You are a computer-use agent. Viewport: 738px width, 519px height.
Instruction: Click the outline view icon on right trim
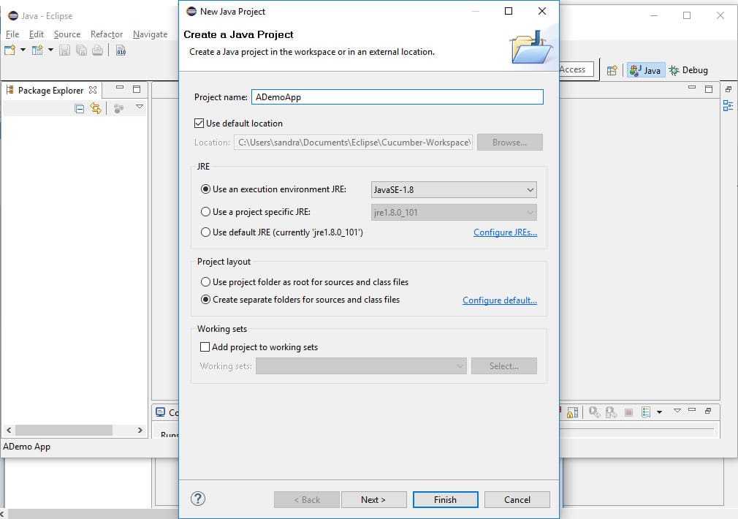pyautogui.click(x=728, y=105)
